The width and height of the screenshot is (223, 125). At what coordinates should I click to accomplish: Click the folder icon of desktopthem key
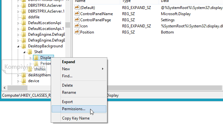pos(24,75)
